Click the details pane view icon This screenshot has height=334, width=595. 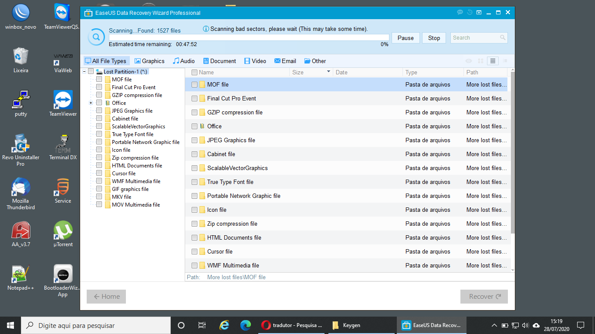tap(505, 61)
